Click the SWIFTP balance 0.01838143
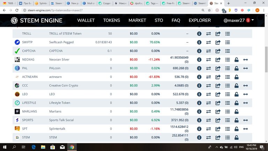268x151 pixels. (104, 42)
